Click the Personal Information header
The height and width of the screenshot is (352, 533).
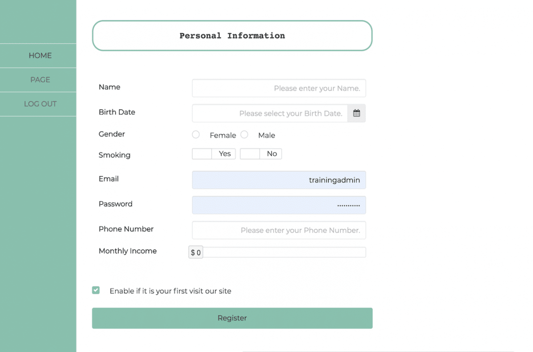tap(232, 35)
